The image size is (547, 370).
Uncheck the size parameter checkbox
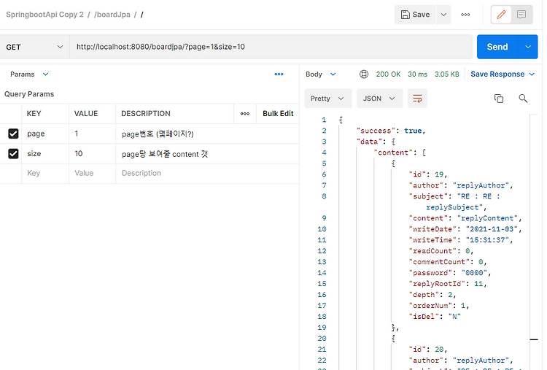(x=13, y=153)
